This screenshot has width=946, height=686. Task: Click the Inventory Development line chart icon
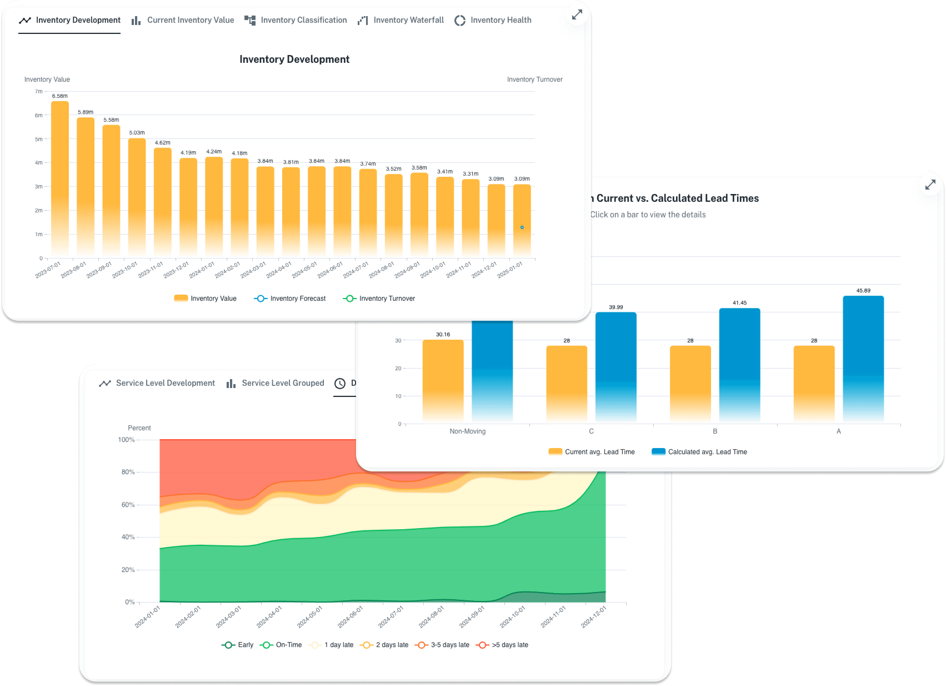click(25, 20)
